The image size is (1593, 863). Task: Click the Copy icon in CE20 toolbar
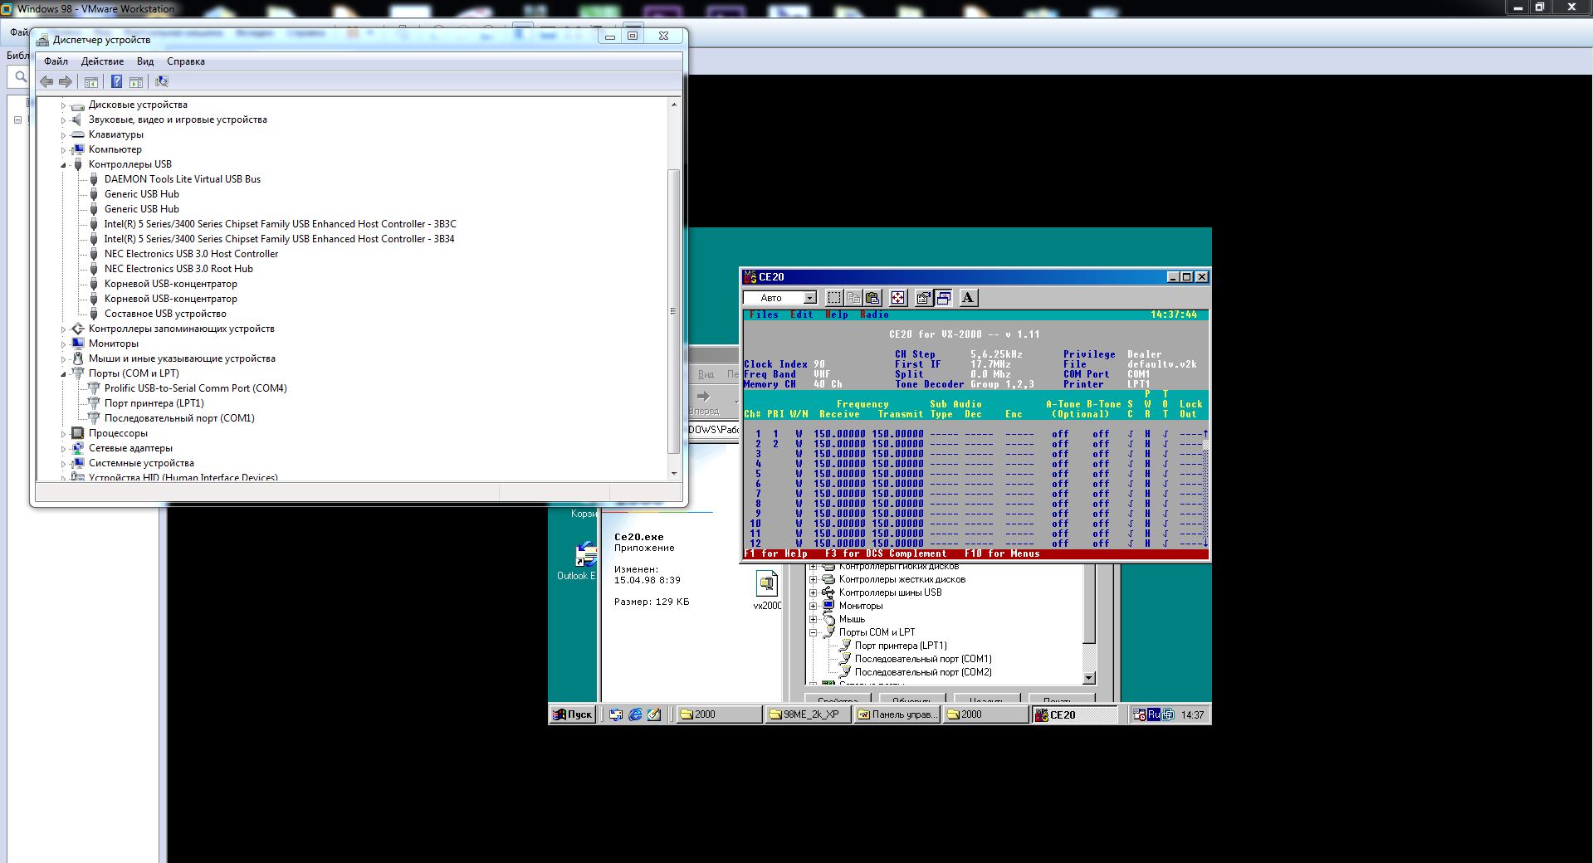853,298
